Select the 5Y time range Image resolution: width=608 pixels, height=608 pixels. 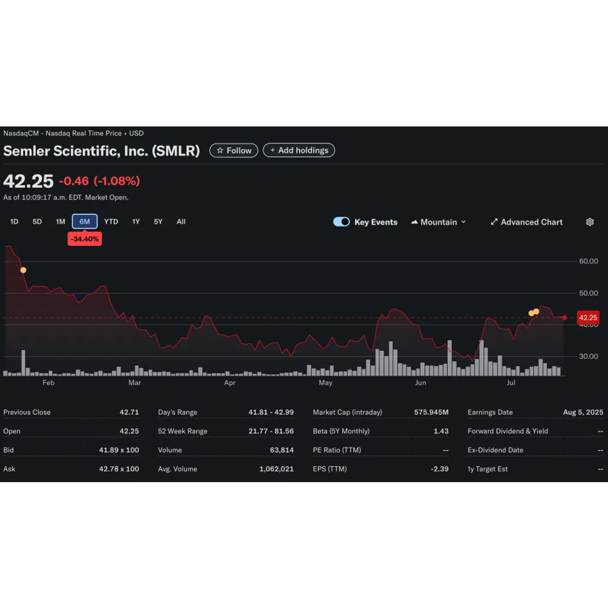click(158, 222)
